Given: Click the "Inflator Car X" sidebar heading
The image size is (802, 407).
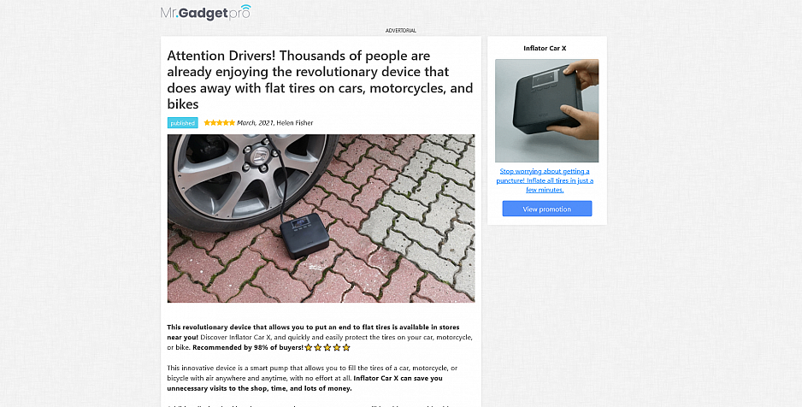Looking at the screenshot, I should click(545, 48).
